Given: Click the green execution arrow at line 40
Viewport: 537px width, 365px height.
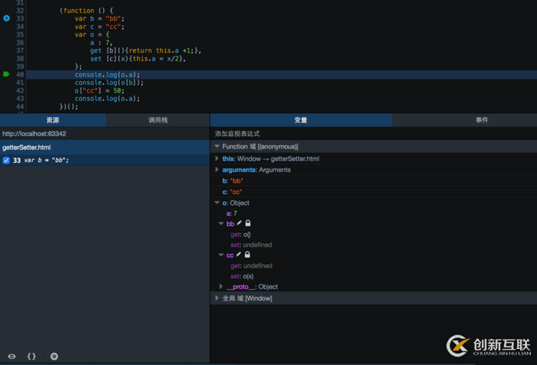Looking at the screenshot, I should point(7,74).
